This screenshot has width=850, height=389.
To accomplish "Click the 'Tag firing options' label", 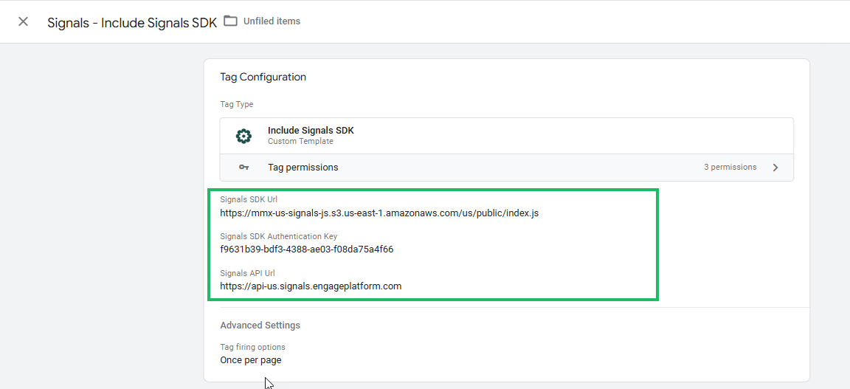I will [252, 347].
